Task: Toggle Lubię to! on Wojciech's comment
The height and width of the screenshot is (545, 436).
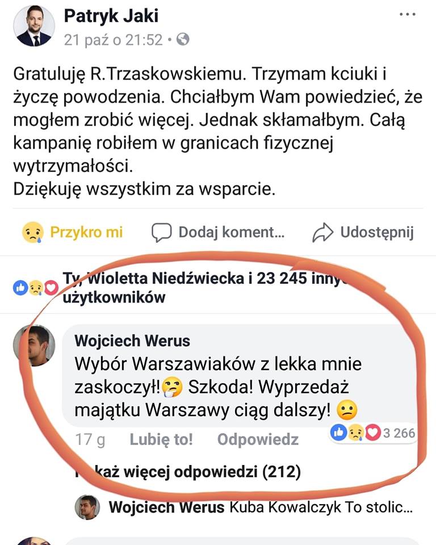Action: (161, 439)
